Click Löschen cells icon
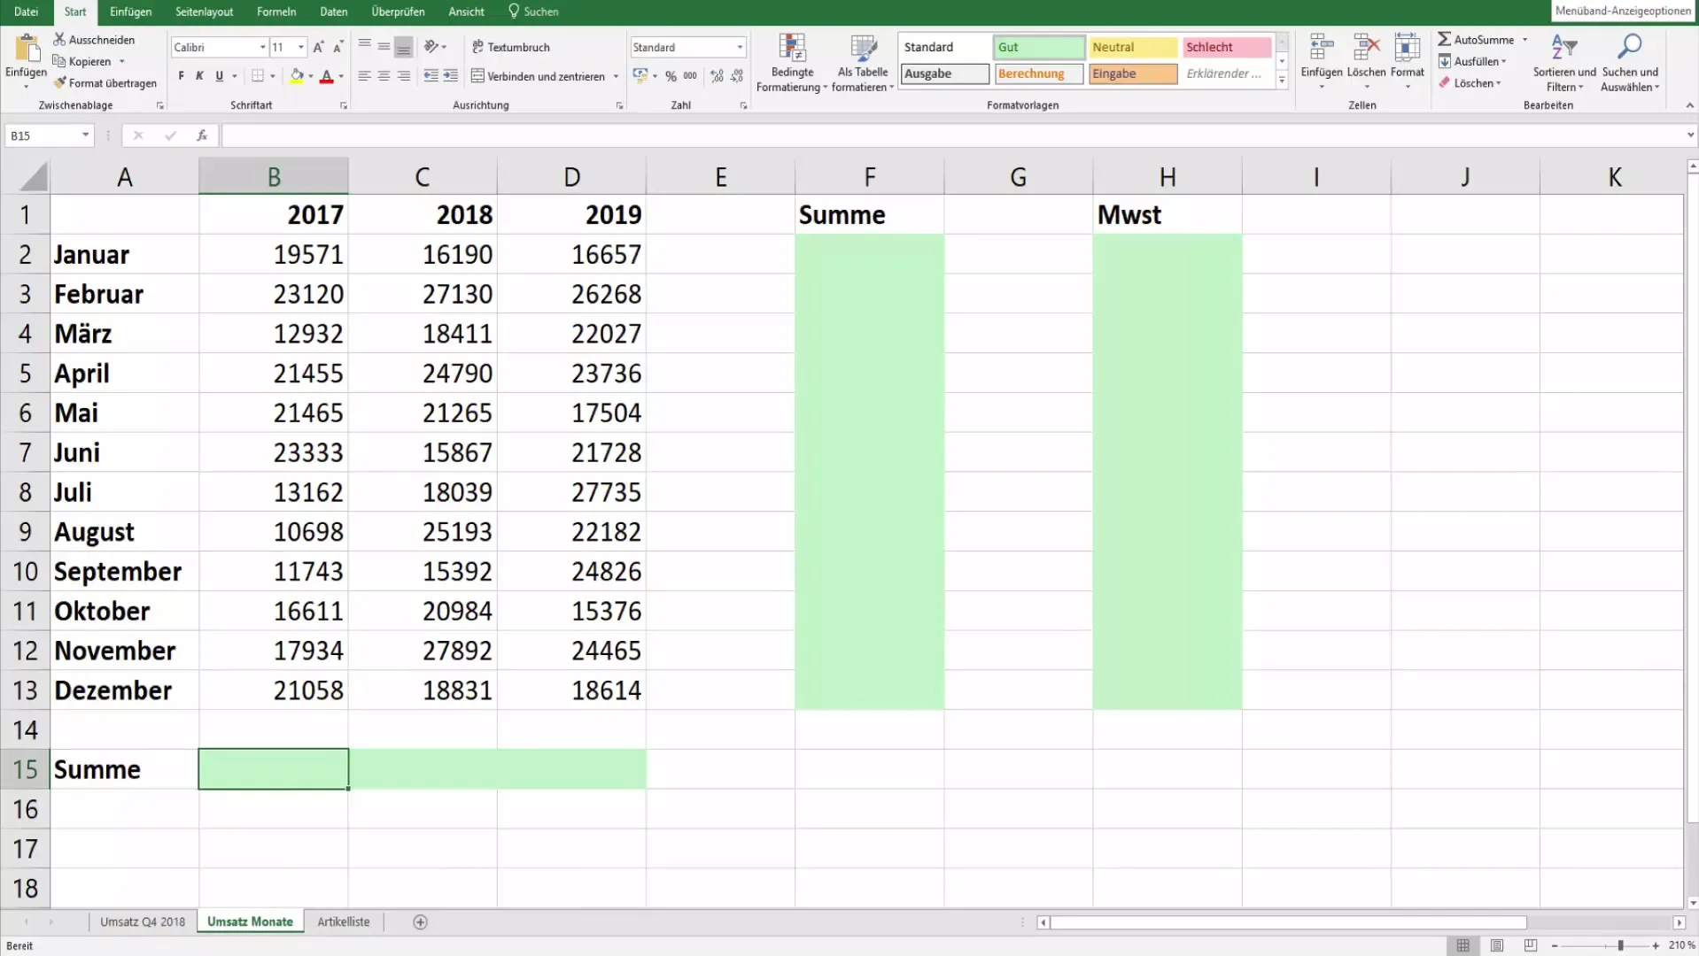Viewport: 1699px width, 956px height. pos(1366,47)
